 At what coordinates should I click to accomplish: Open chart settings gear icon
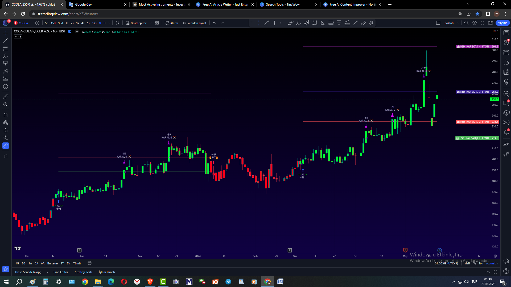click(475, 23)
